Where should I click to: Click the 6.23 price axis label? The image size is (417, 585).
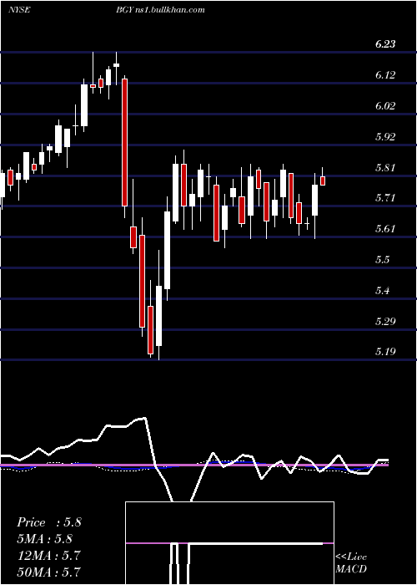pyautogui.click(x=385, y=44)
